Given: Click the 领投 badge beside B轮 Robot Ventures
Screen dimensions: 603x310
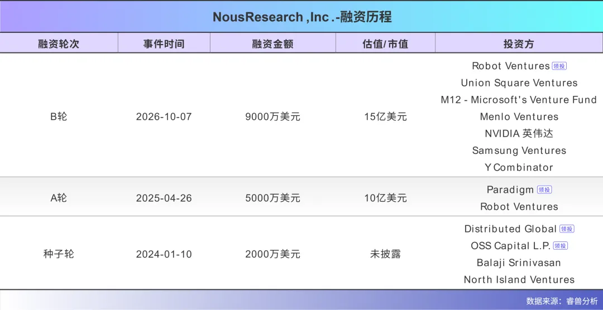Looking at the screenshot, I should pyautogui.click(x=559, y=66).
